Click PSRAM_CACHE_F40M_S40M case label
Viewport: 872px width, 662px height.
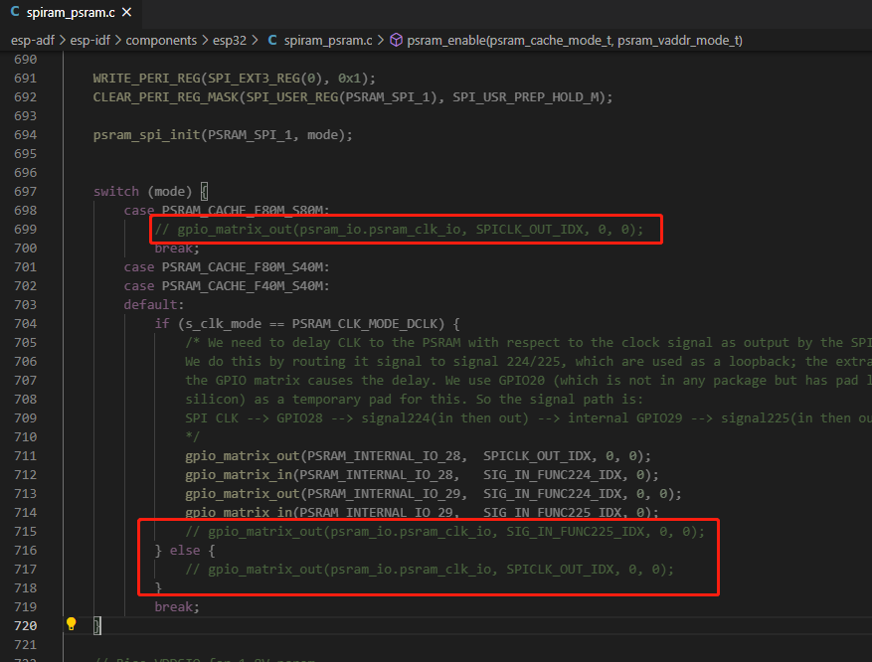(x=242, y=286)
